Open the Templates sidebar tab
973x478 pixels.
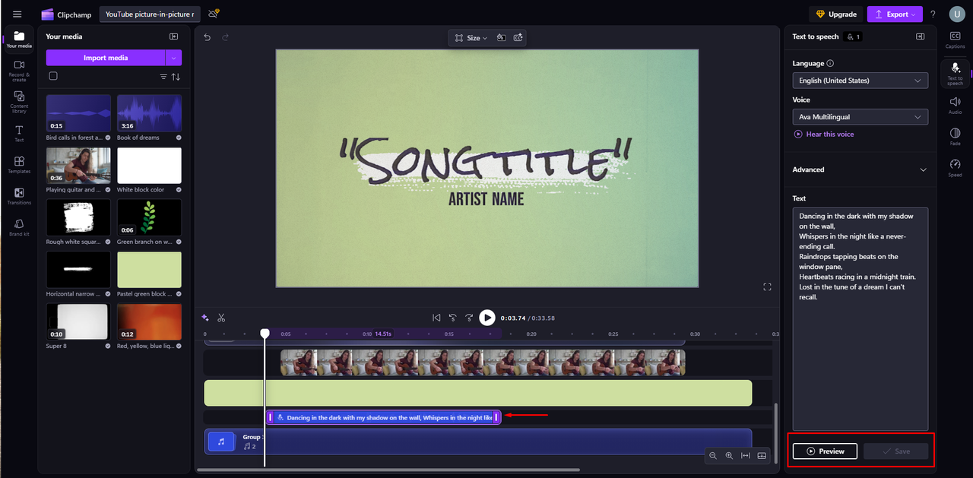(x=19, y=165)
